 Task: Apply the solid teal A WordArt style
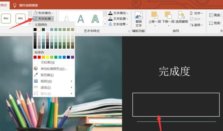pyautogui.click(x=81, y=19)
